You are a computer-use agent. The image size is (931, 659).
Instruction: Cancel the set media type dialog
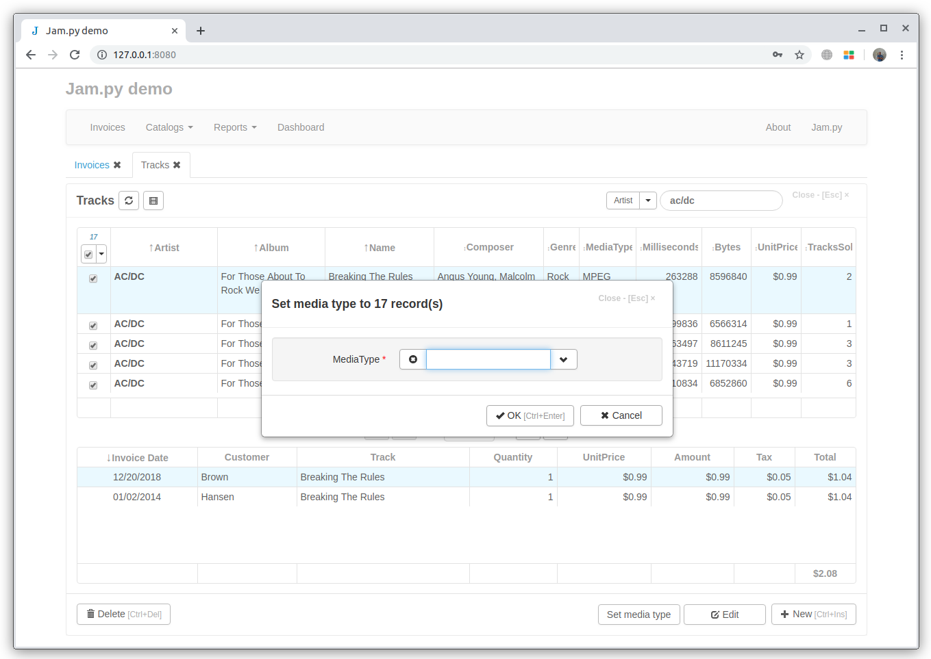point(621,415)
